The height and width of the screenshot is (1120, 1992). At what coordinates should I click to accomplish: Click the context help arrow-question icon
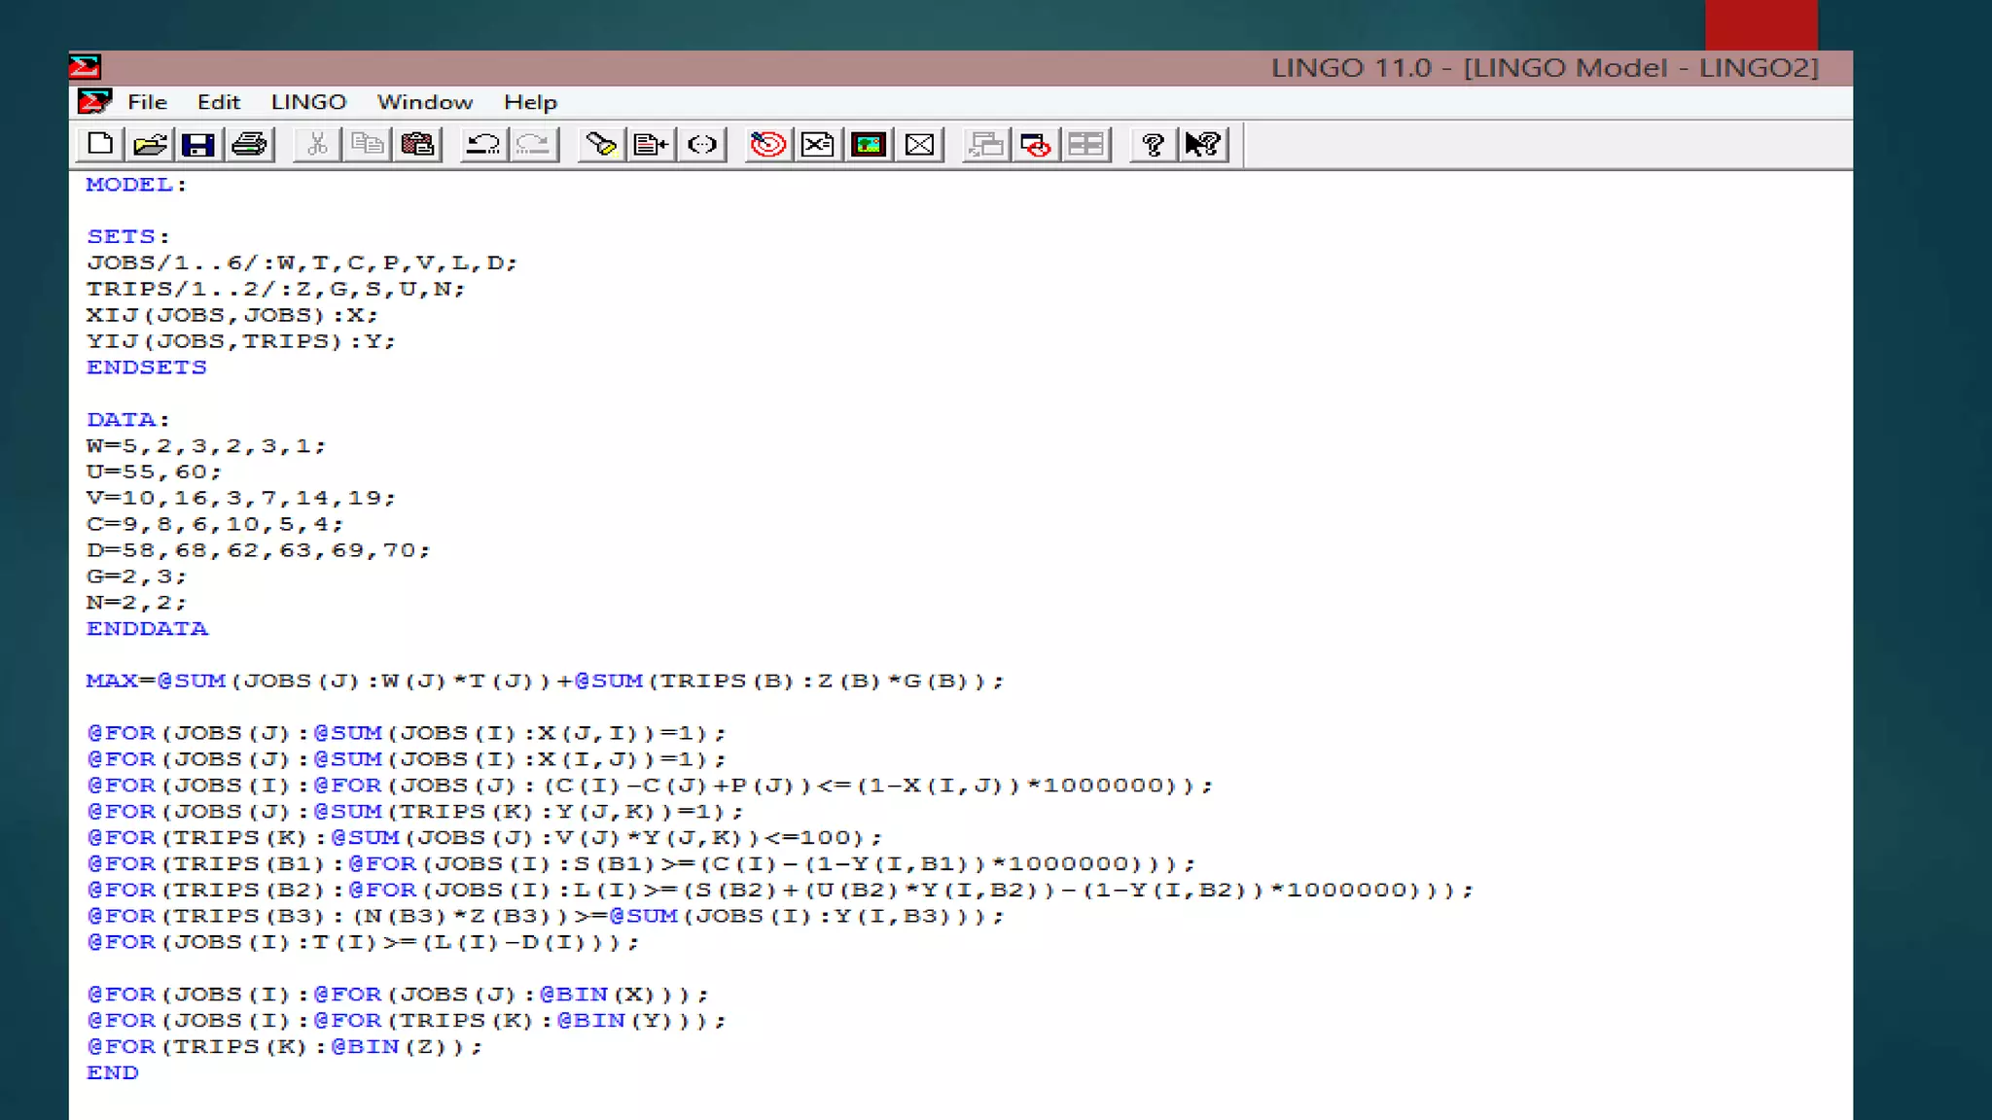1203,145
